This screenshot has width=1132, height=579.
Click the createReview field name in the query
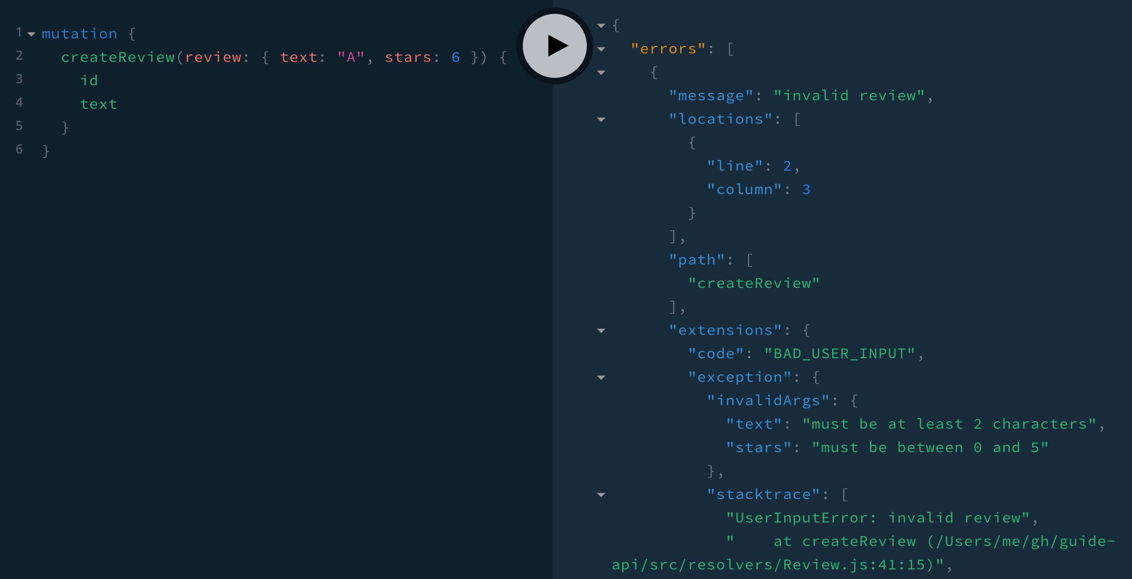(x=117, y=57)
